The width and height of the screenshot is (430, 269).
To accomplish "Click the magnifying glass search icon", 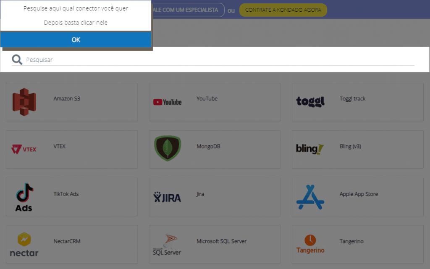I will pos(17,60).
